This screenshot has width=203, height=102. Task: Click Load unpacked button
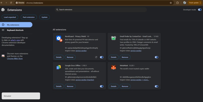[10, 17]
